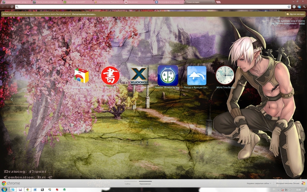The height and width of the screenshot is (192, 307).
Task: Open the Weather Window app
Action: tap(168, 76)
